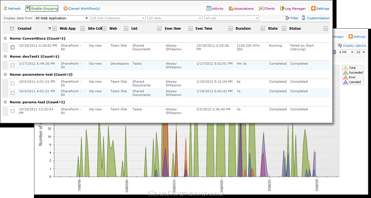Open the 6 PM time dropdown

coord(346,52)
